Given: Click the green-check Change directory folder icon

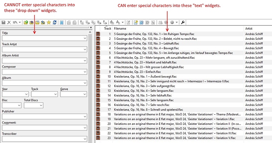Looking at the screenshot, I should click(x=26, y=22).
